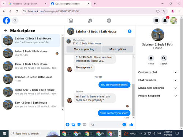183x137 pixels.
Task: Choose a GIF icon in composer
Action: coord(85,125)
